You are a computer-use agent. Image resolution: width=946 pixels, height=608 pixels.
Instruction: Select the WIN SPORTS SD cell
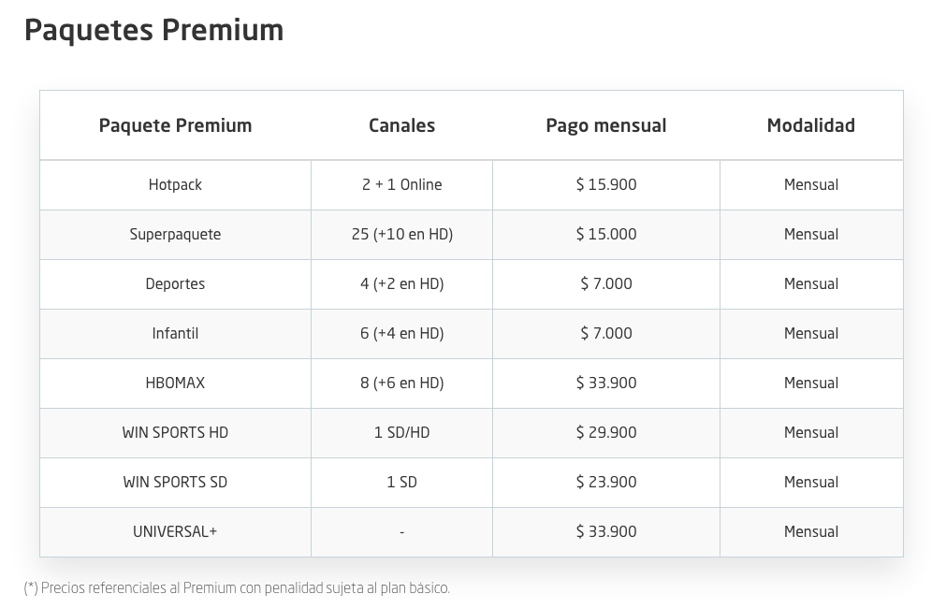(x=175, y=482)
